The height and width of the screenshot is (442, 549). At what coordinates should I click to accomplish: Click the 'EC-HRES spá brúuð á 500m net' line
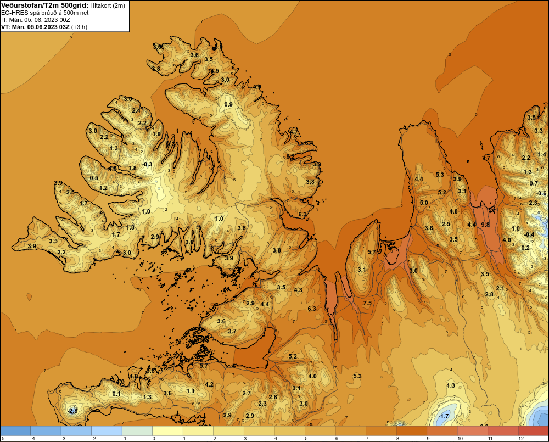coord(45,13)
